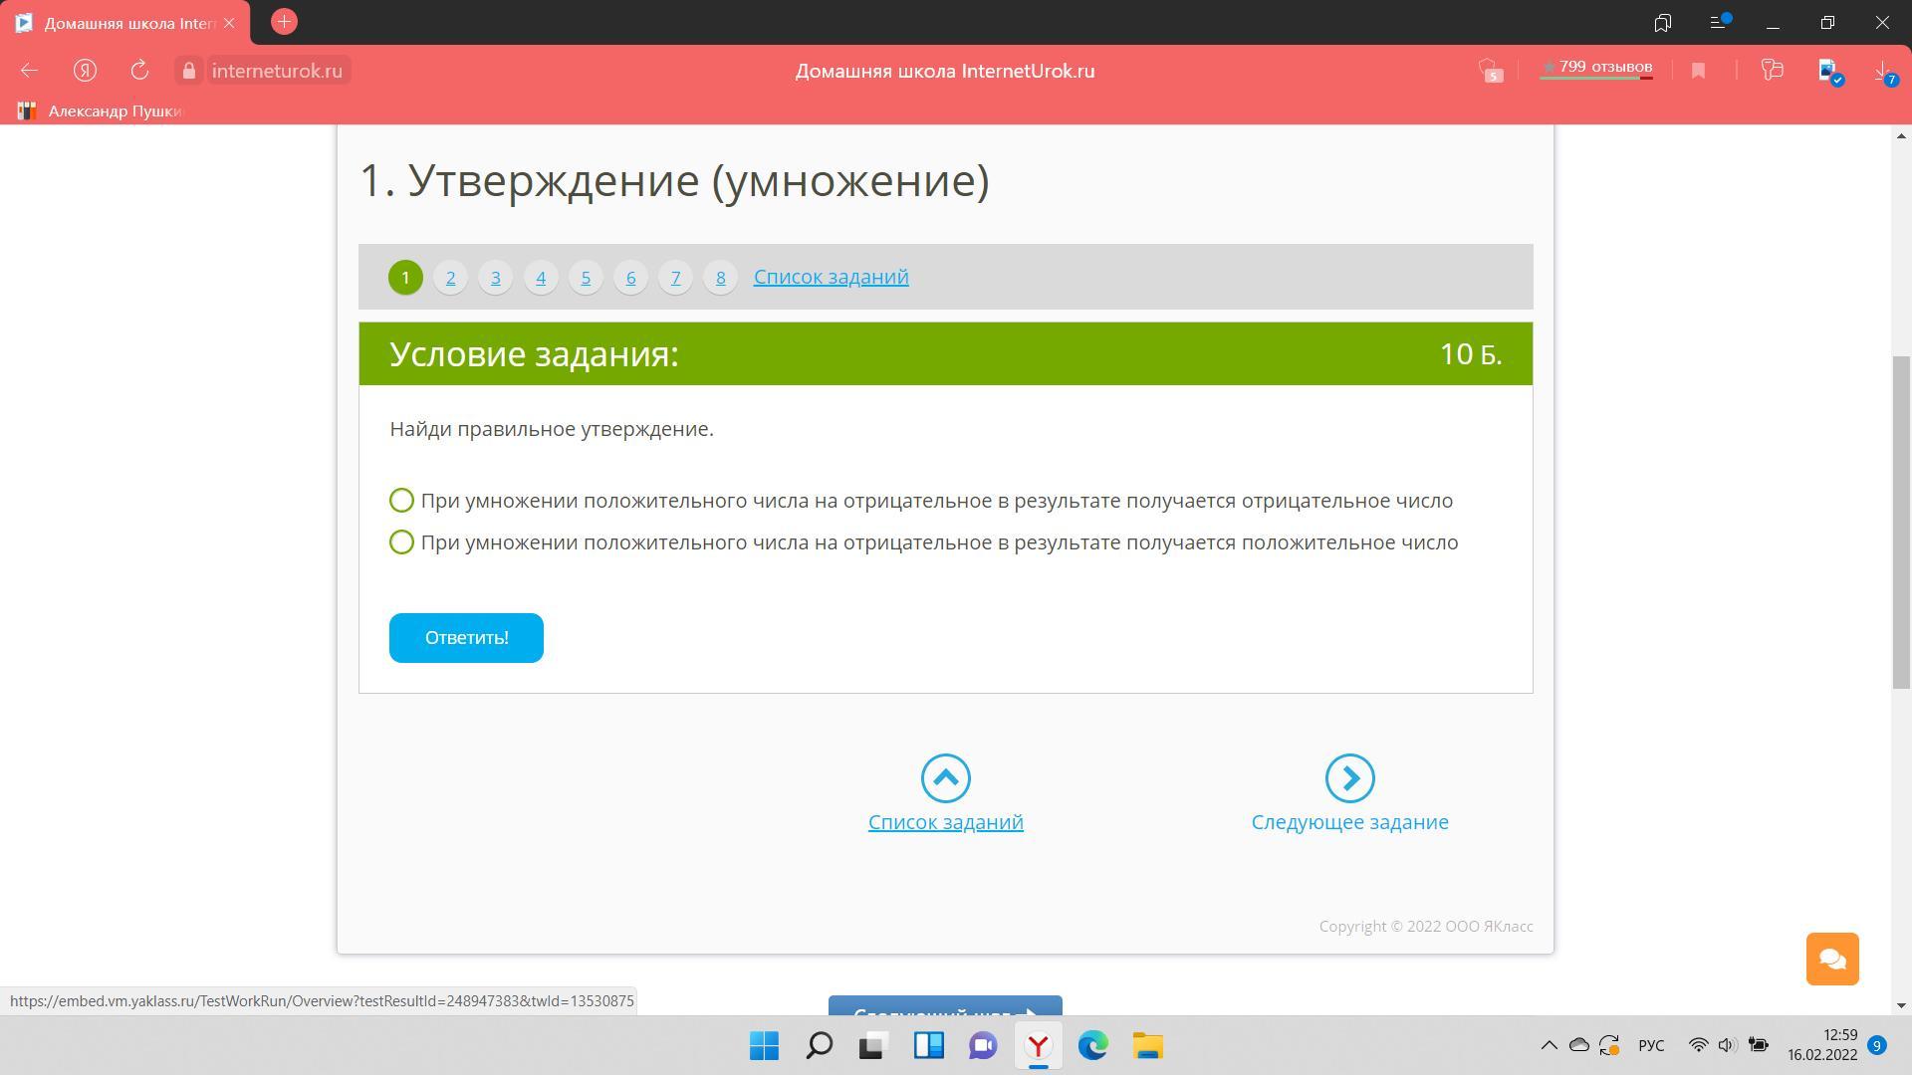The width and height of the screenshot is (1912, 1075).
Task: Open the browser hamburger menu icon
Action: pyautogui.click(x=1718, y=22)
